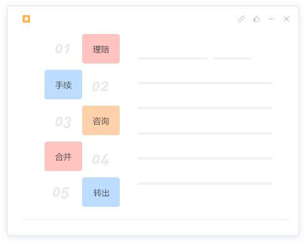
Task: Click the placeholder line beside 04
Action: [x=205, y=158]
